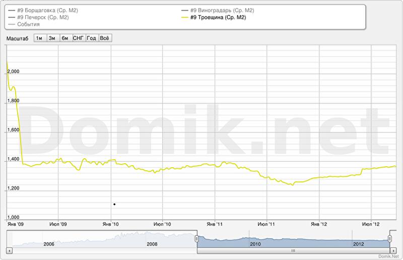Set zoom range to 1м
The width and height of the screenshot is (403, 260).
(x=39, y=38)
